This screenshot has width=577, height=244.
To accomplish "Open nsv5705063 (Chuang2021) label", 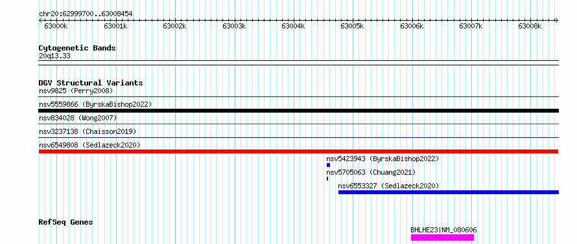I will (371, 172).
